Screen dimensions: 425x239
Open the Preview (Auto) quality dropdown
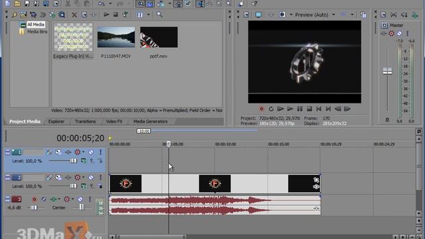pos(333,15)
